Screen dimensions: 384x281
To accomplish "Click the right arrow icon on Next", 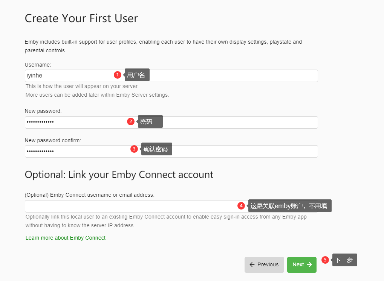I will (x=309, y=264).
